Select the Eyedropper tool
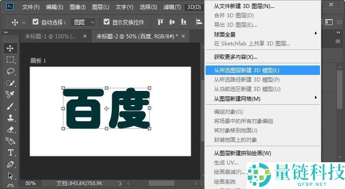 [10, 94]
